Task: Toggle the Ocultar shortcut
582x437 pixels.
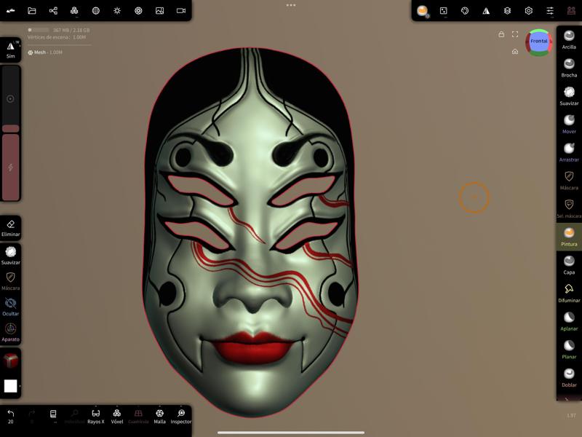Action: (10, 307)
